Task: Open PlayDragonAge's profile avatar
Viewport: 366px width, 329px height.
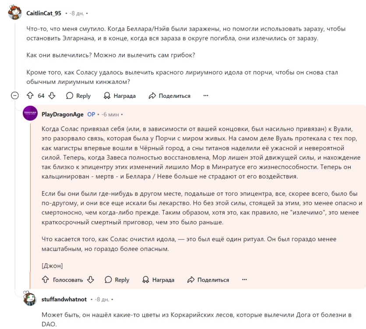Action: [30, 113]
